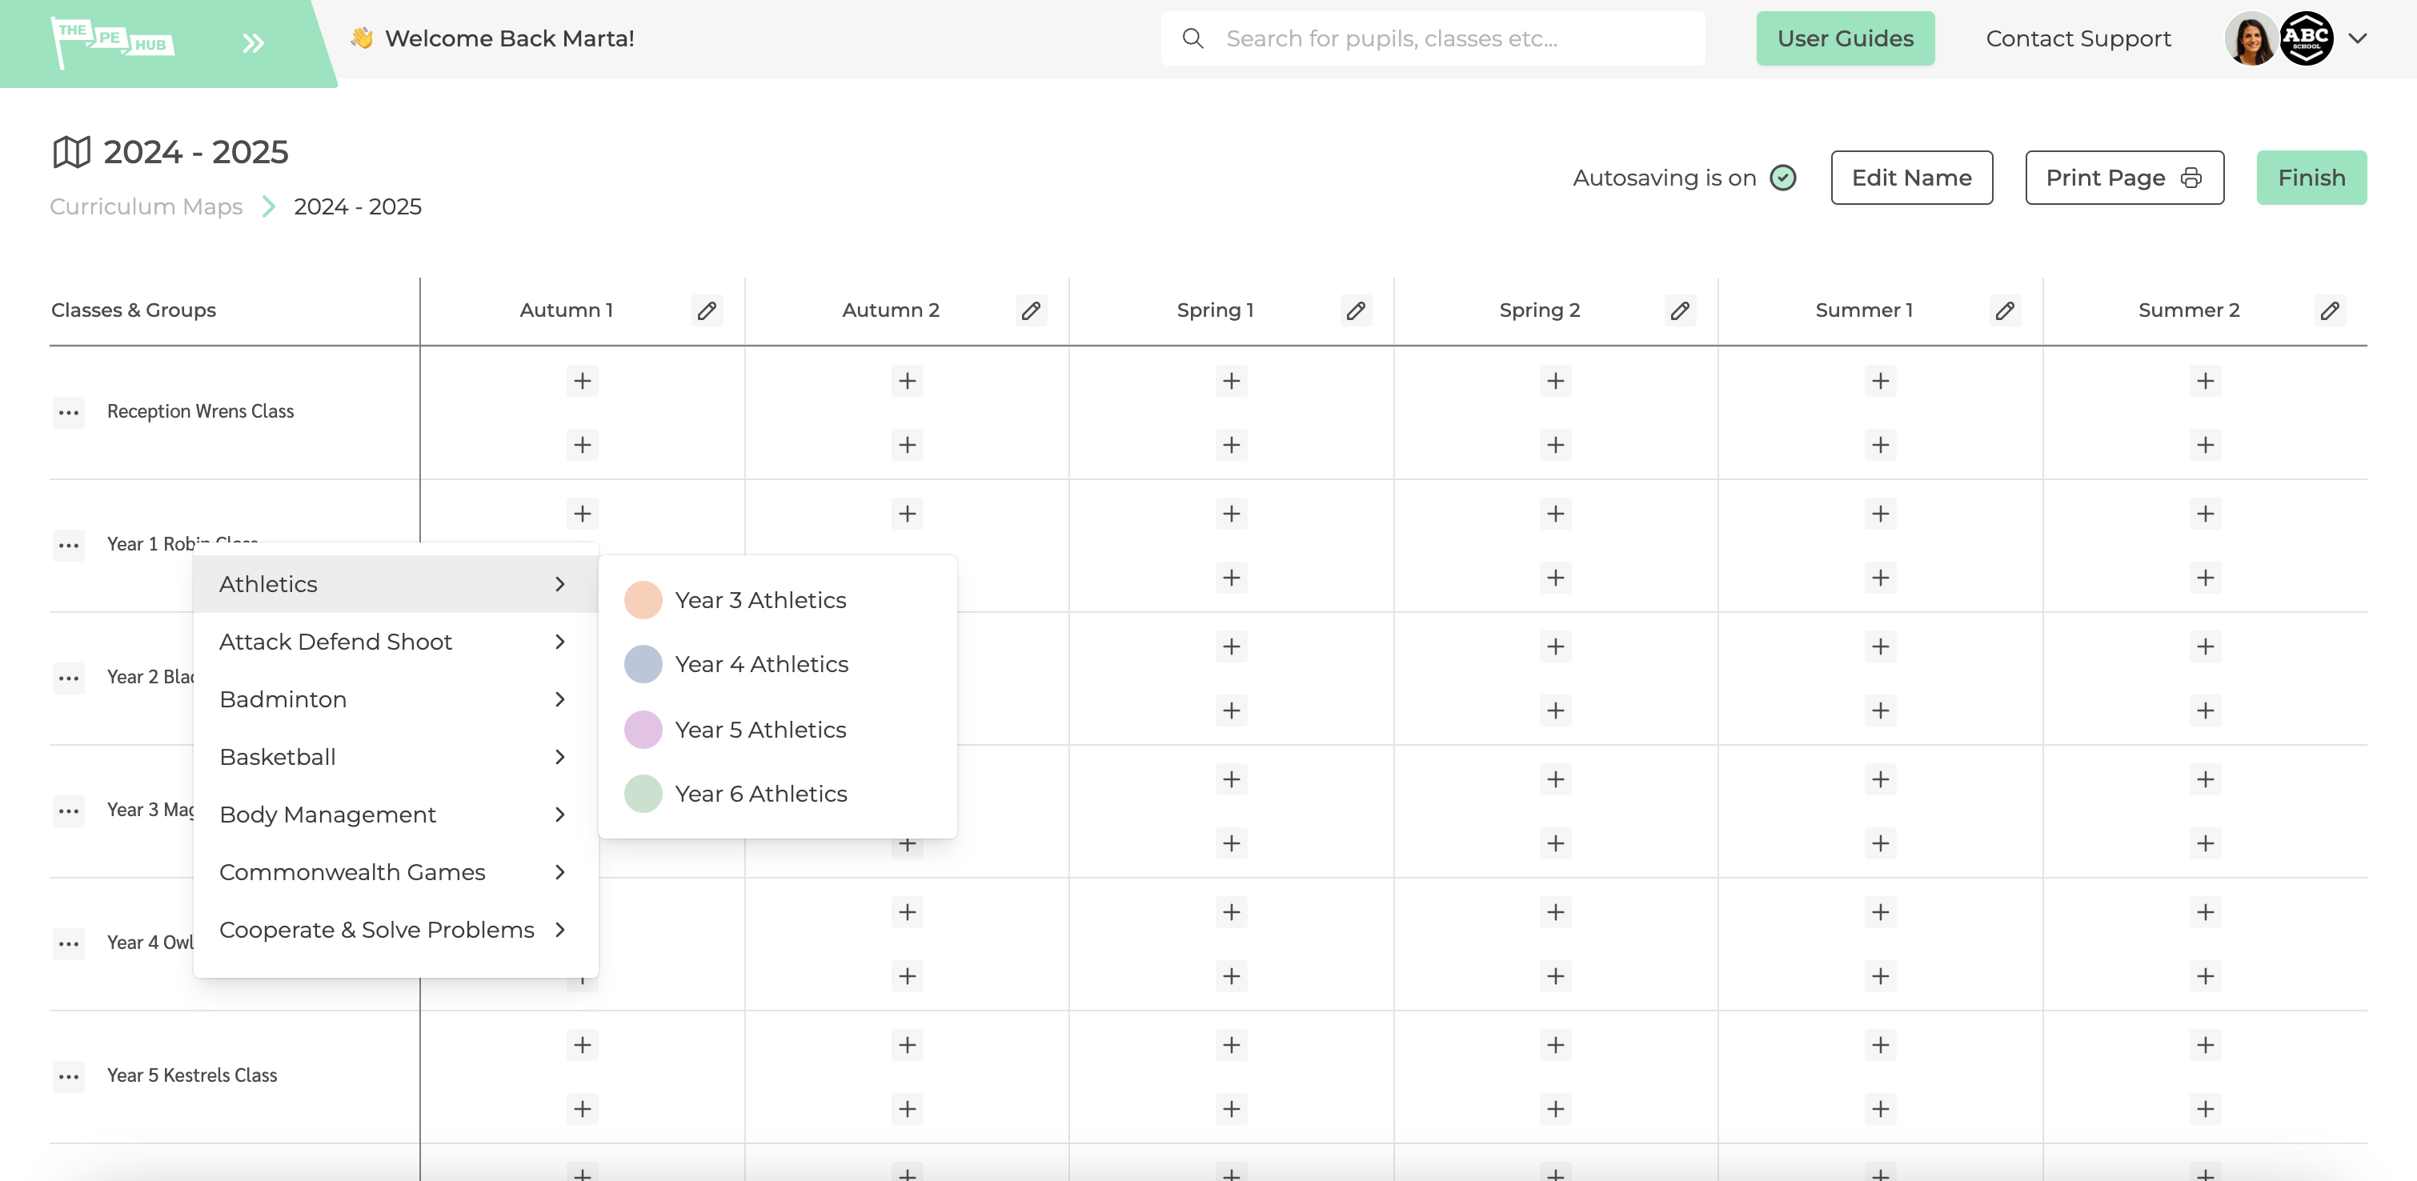
Task: Toggle three-dot menu for Reception Wrens Class
Action: (x=70, y=410)
